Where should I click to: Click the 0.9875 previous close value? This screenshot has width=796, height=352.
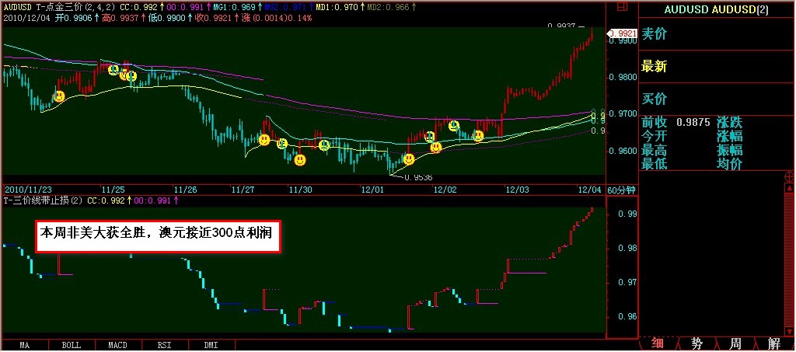coord(693,122)
